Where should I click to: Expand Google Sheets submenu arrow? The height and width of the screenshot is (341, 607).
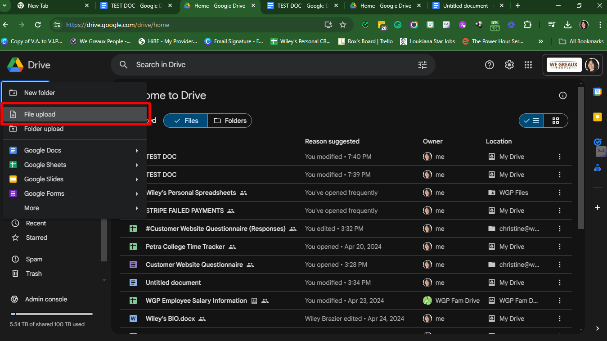(137, 165)
